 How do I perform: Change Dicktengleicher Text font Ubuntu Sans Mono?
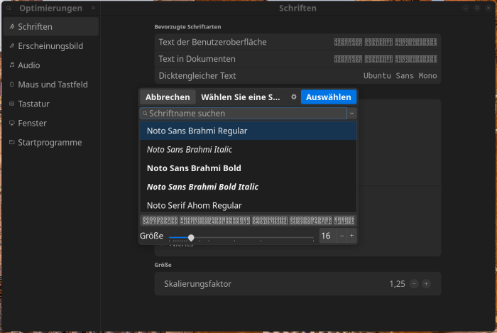pyautogui.click(x=297, y=76)
